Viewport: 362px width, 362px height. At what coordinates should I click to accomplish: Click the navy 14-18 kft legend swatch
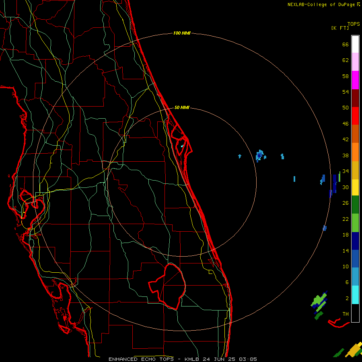coord(355,241)
